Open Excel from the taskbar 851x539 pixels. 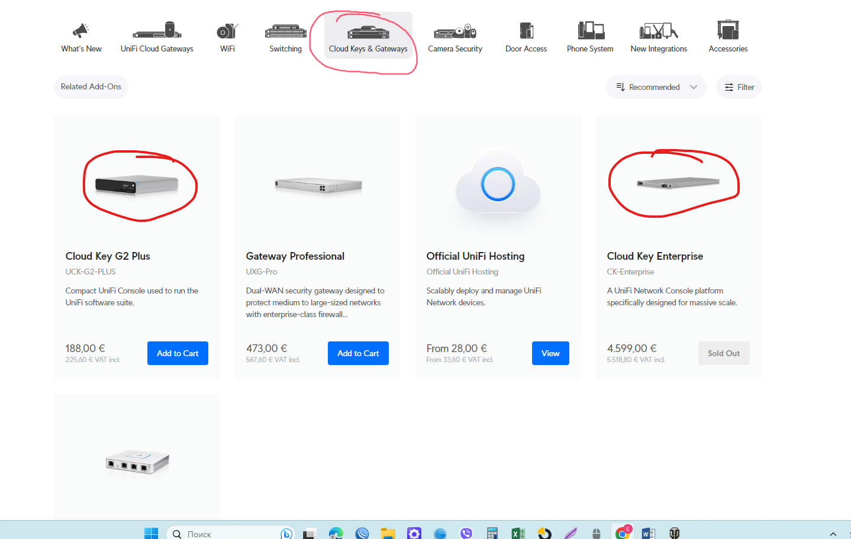(x=518, y=534)
